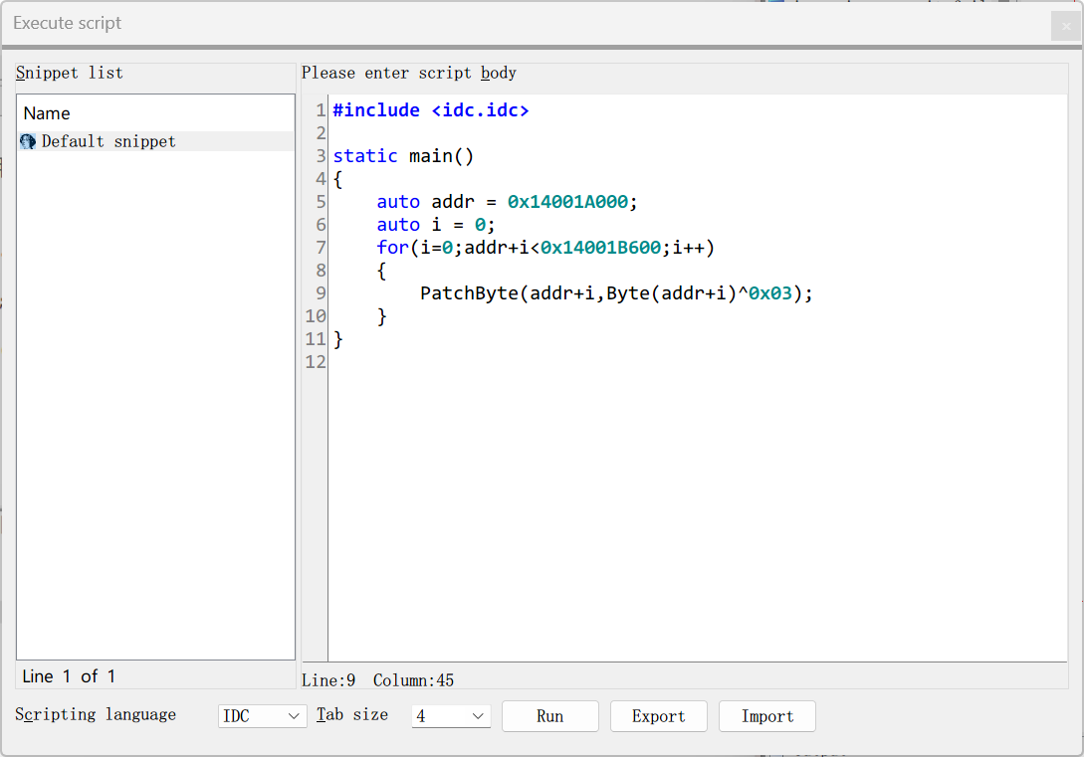Click the Import button
Screen dimensions: 1084x757
767,716
